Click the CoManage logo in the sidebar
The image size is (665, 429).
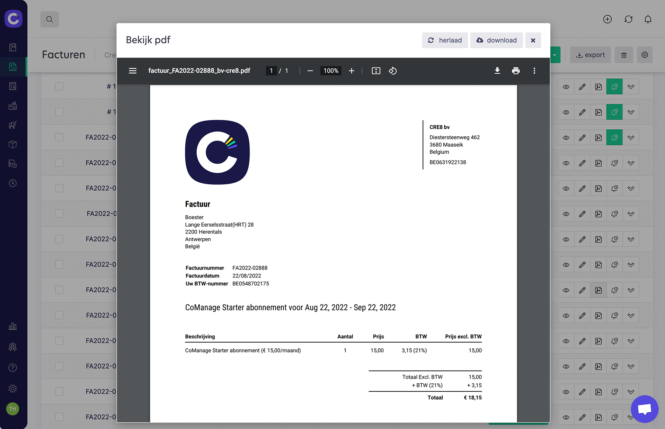coord(14,19)
